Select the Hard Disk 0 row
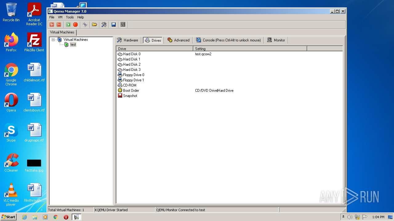 229,54
